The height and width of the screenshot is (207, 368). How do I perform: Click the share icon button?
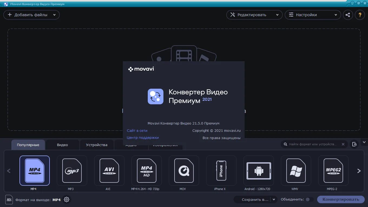(348, 15)
